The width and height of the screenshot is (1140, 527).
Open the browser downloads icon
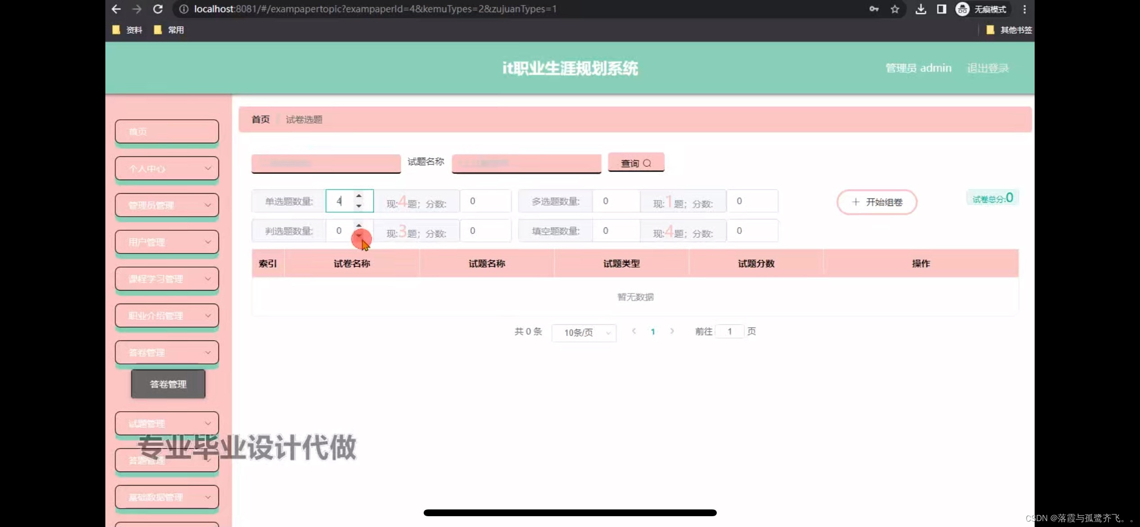click(x=921, y=9)
